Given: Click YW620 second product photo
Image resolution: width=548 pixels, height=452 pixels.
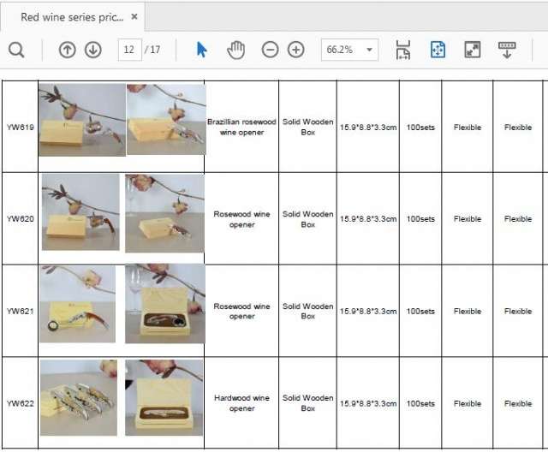Looking at the screenshot, I should tap(164, 213).
